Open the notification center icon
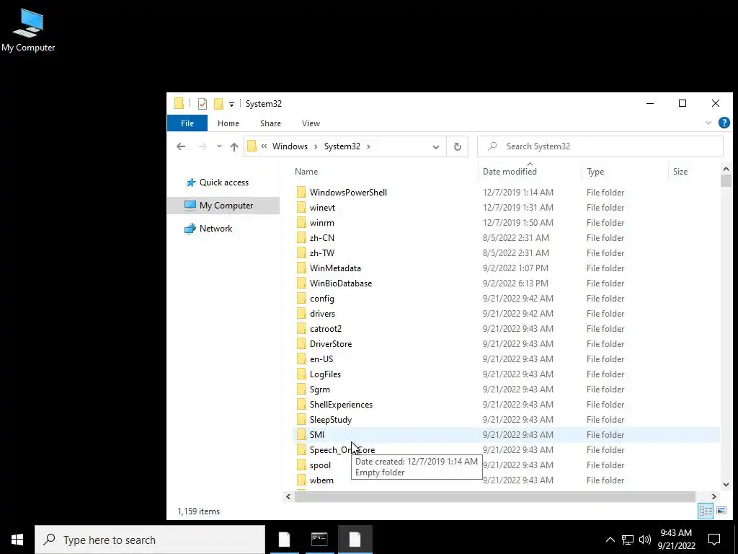Image resolution: width=738 pixels, height=554 pixels. (x=714, y=540)
